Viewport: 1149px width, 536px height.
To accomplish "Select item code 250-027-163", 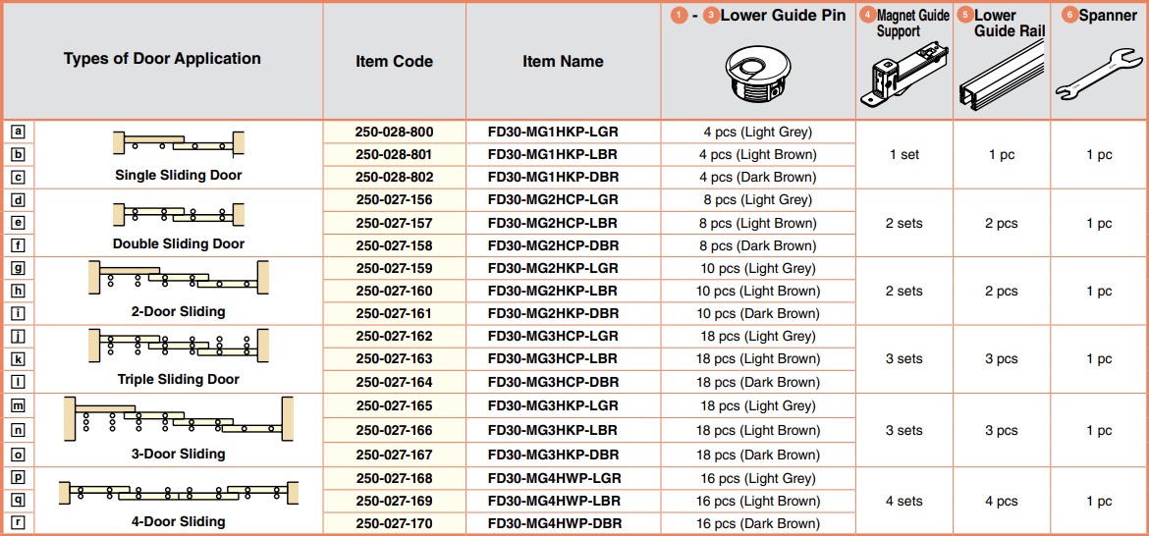I will tap(394, 358).
